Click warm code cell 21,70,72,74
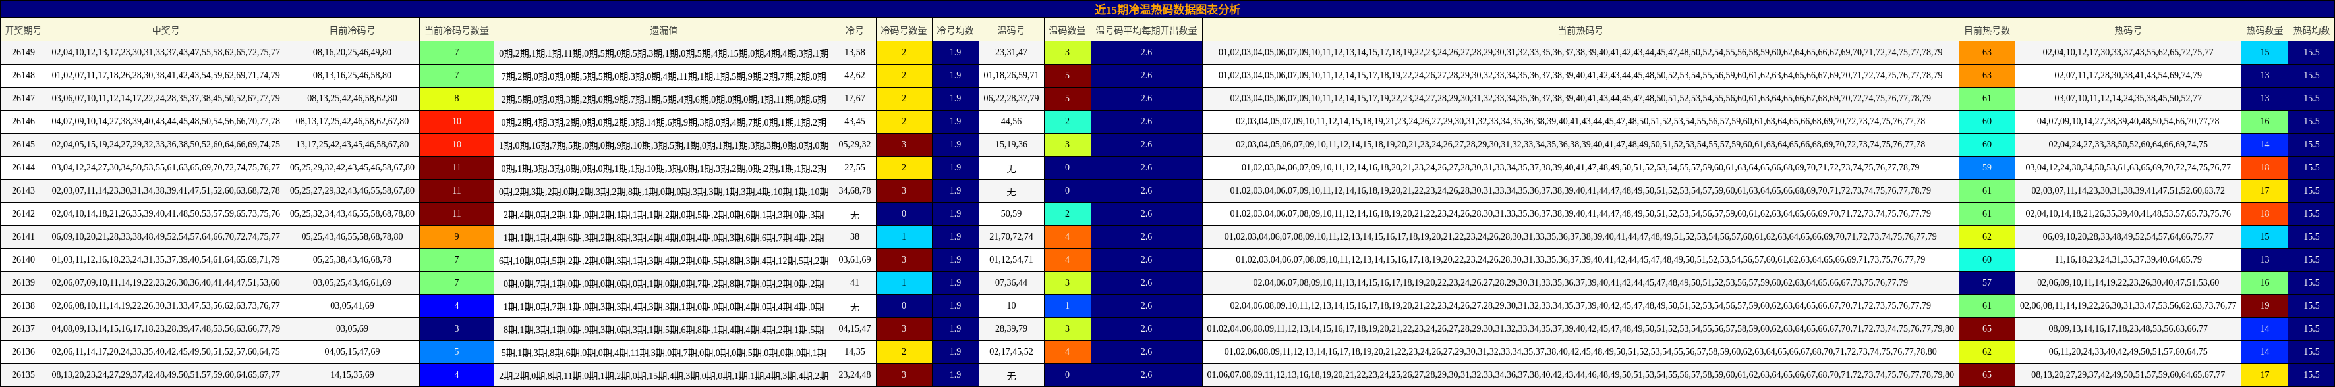This screenshot has width=2335, height=387. tap(1012, 237)
